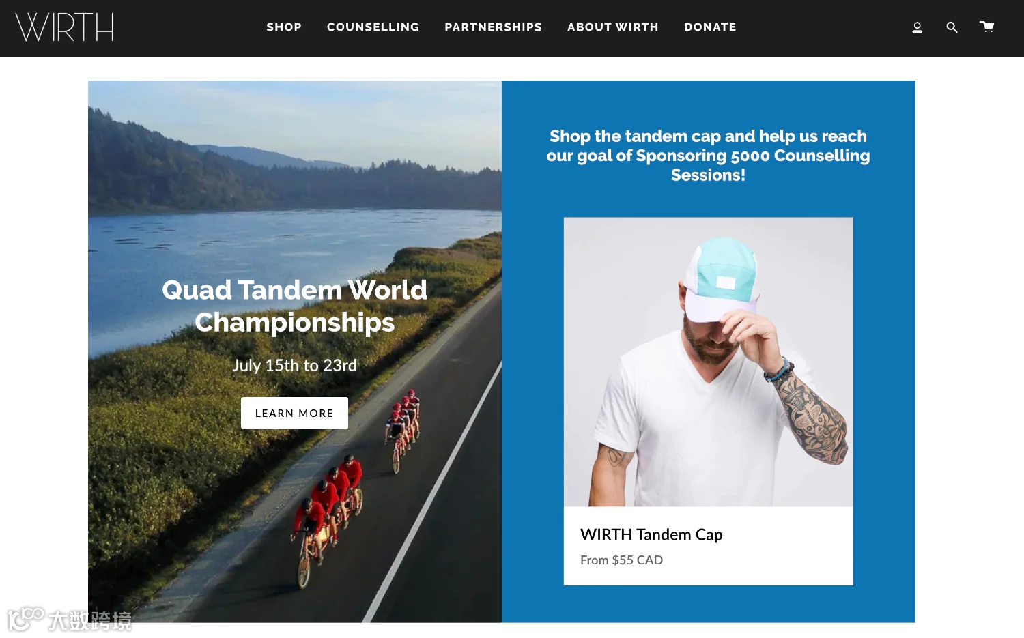Click the Quad Tandem World Championships heading
1024x638 pixels.
pyautogui.click(x=294, y=306)
